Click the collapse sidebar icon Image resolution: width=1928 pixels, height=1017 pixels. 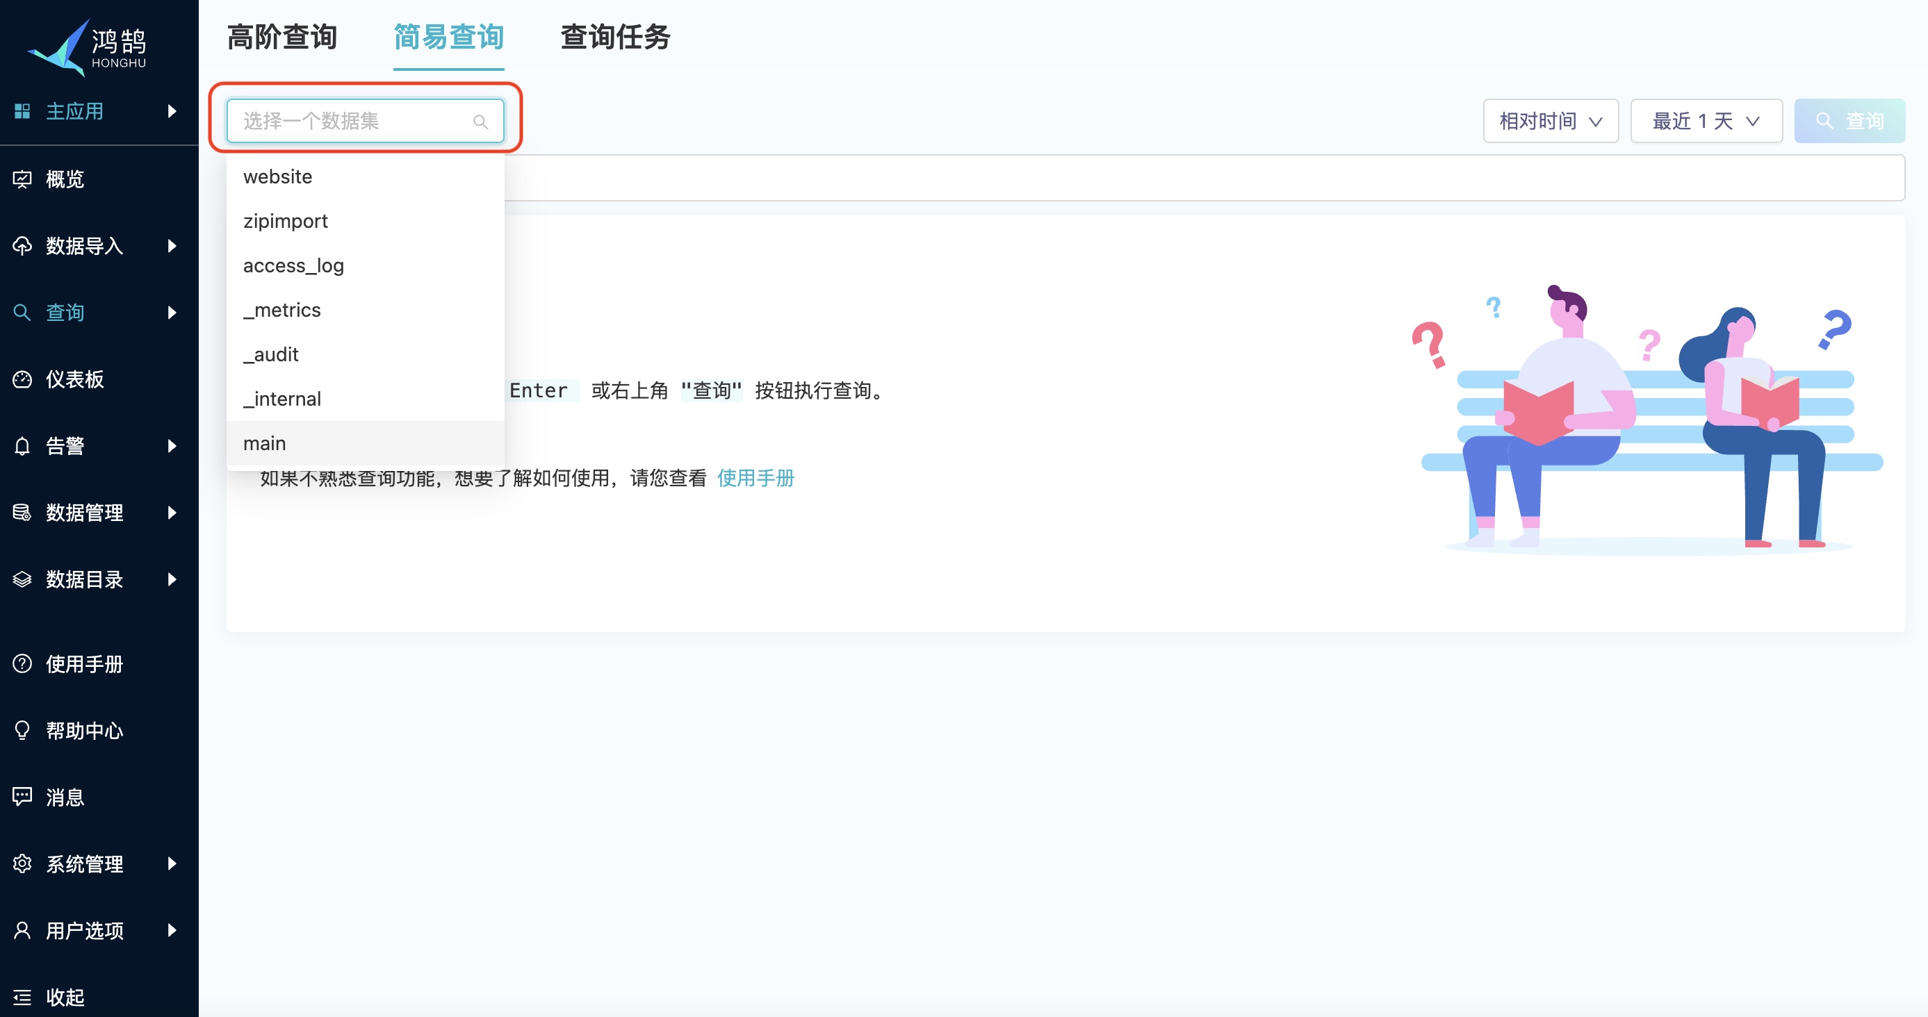coord(22,997)
